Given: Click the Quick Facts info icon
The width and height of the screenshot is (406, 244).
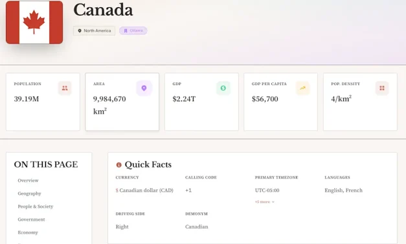Looking at the screenshot, I should point(119,165).
